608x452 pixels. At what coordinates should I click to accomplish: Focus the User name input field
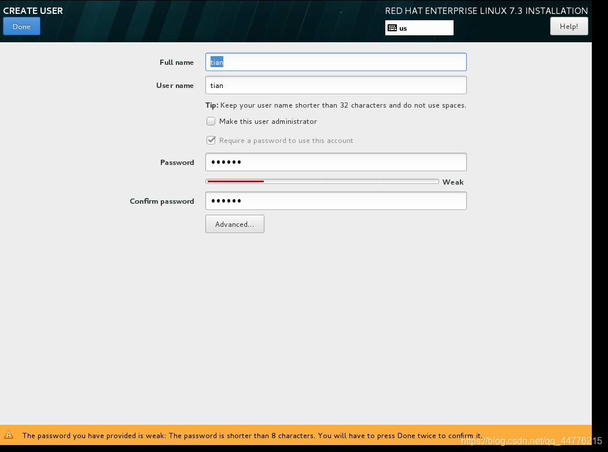coord(336,85)
